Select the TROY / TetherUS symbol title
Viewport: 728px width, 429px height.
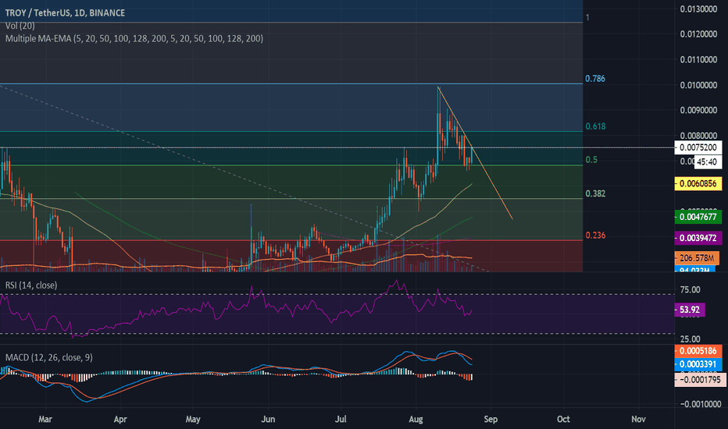coord(65,13)
